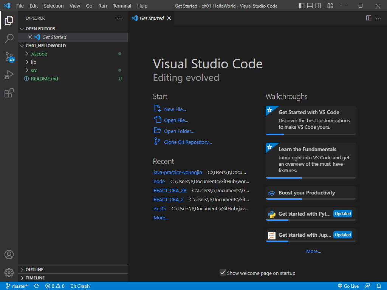
Task: Toggle secondary side bar layout button
Action: click(x=318, y=6)
